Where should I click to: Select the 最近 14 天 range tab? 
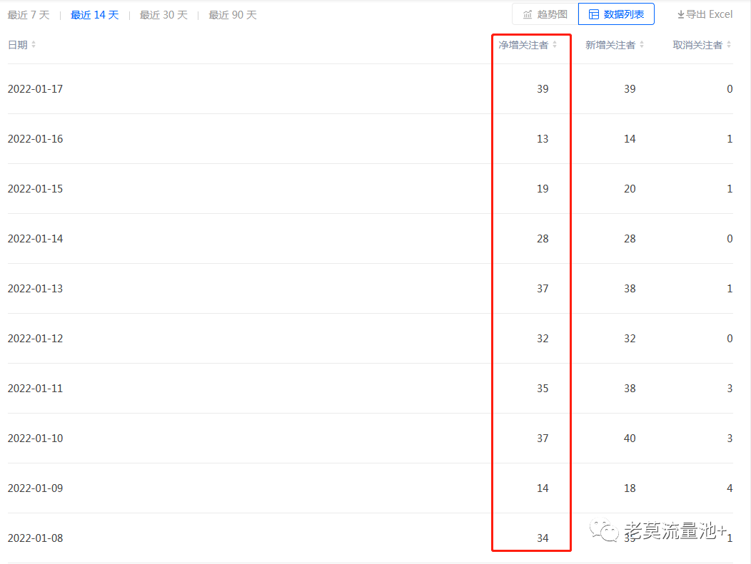coord(94,15)
